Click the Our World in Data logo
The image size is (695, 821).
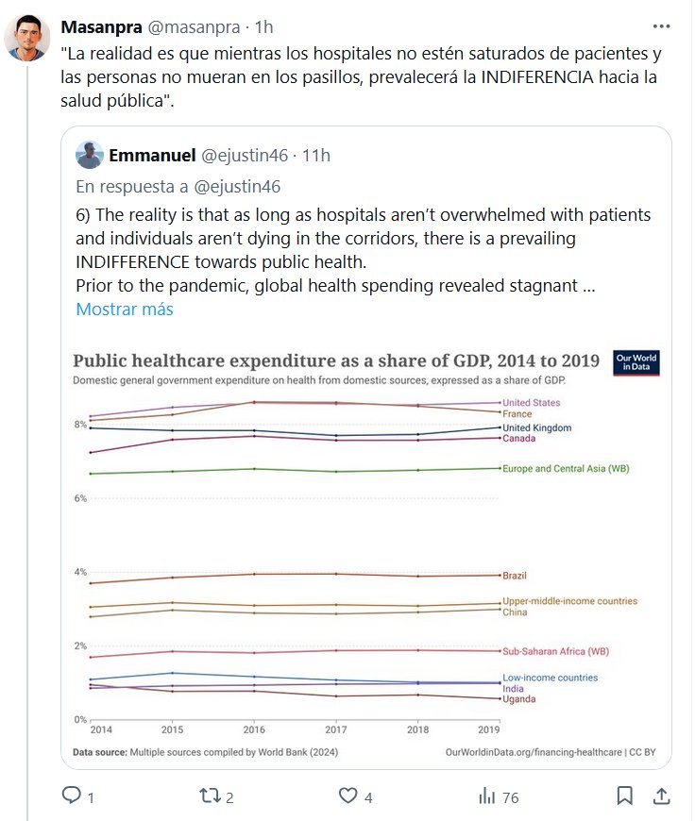pyautogui.click(x=636, y=363)
